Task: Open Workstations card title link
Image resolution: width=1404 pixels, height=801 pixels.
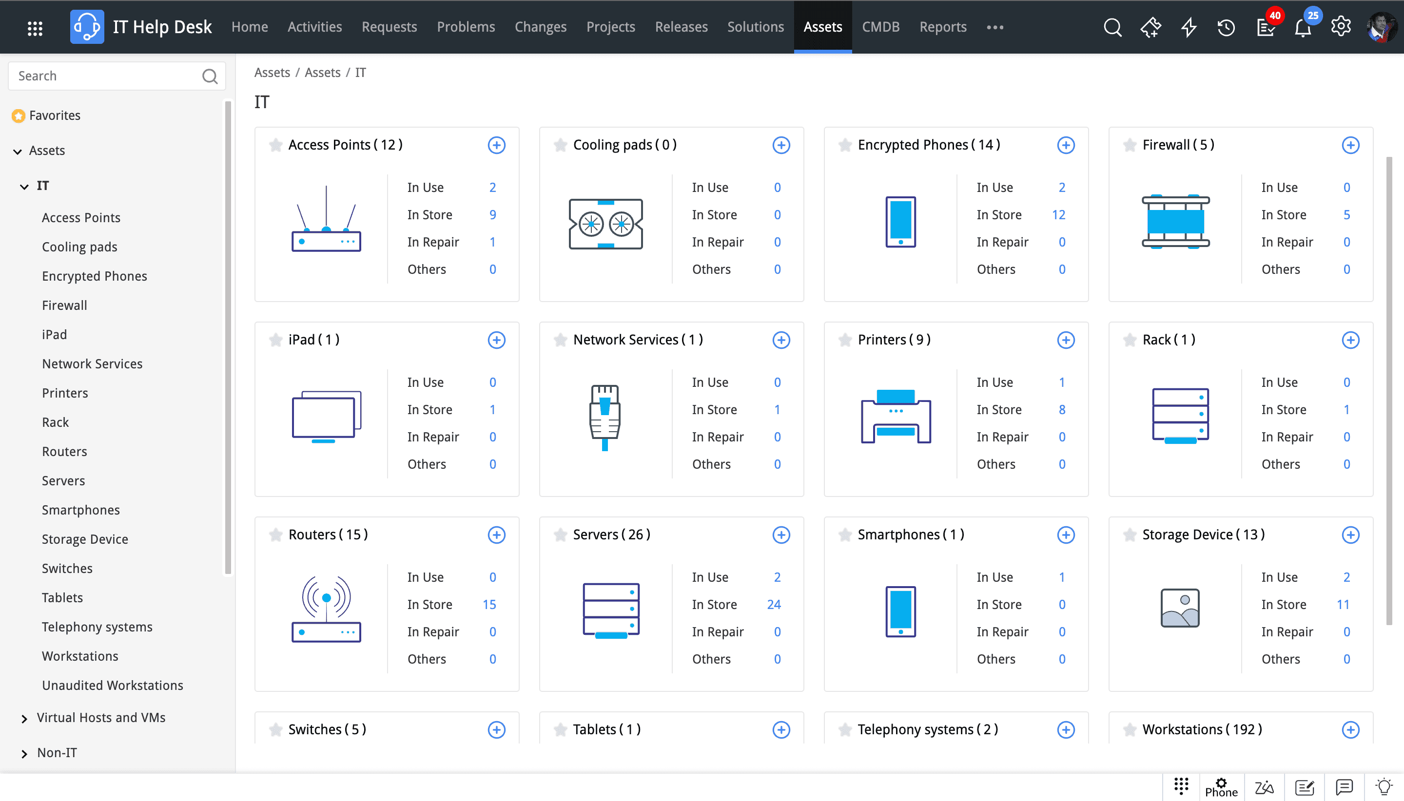Action: [1202, 729]
